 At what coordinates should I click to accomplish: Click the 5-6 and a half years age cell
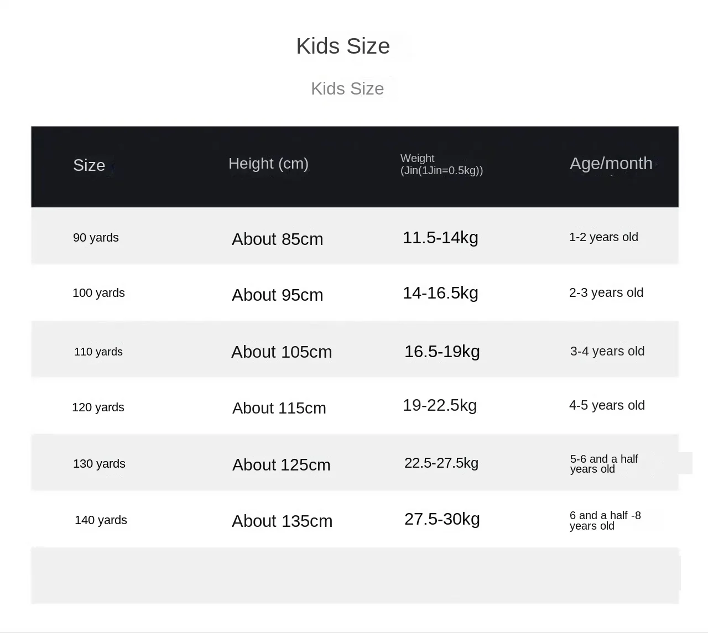pyautogui.click(x=603, y=464)
